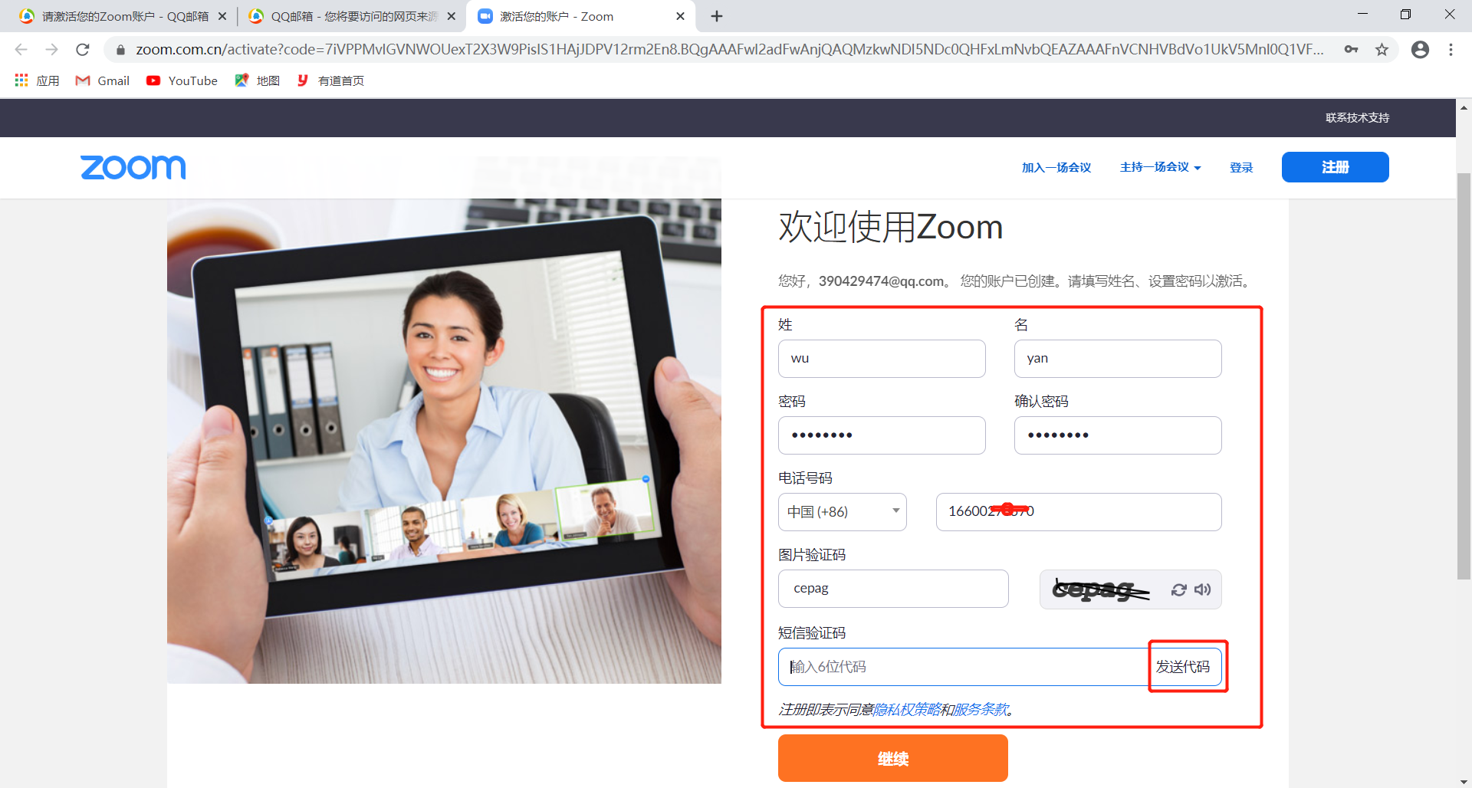
Task: Open the 隐私权策略 link
Action: click(x=907, y=710)
